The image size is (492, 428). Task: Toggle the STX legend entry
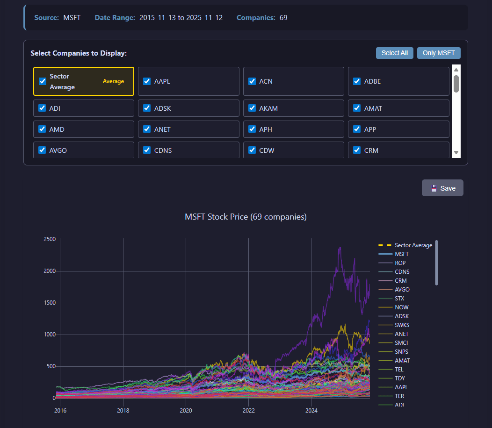[391, 299]
